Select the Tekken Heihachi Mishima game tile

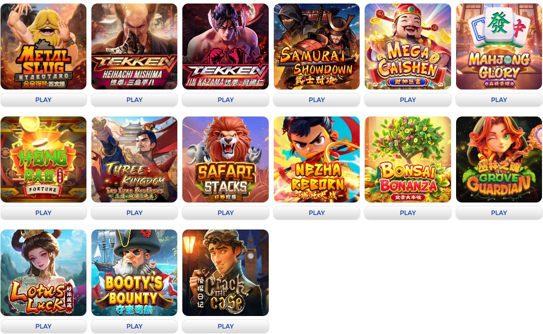coord(134,46)
